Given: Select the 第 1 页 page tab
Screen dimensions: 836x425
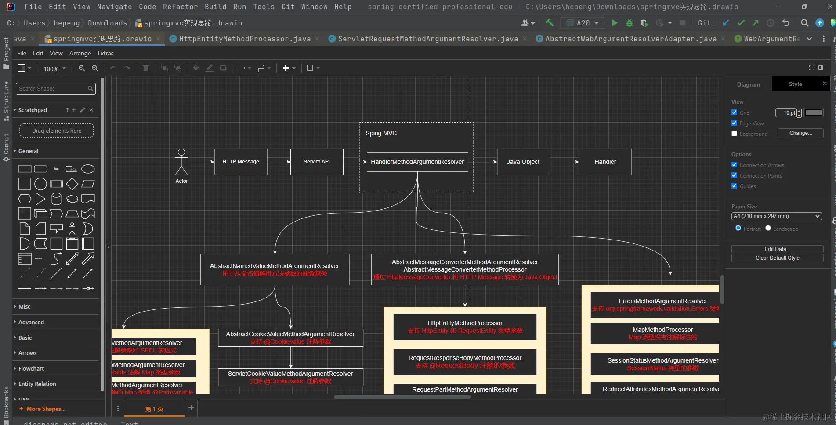Looking at the screenshot, I should pyautogui.click(x=154, y=409).
